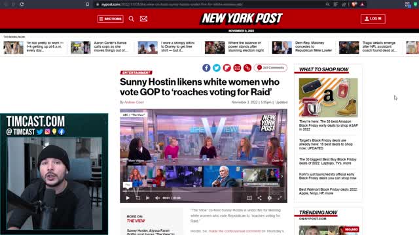Click the zoom magnifier icon in address bar
Screen dimensions: 419x235
tap(327, 5)
